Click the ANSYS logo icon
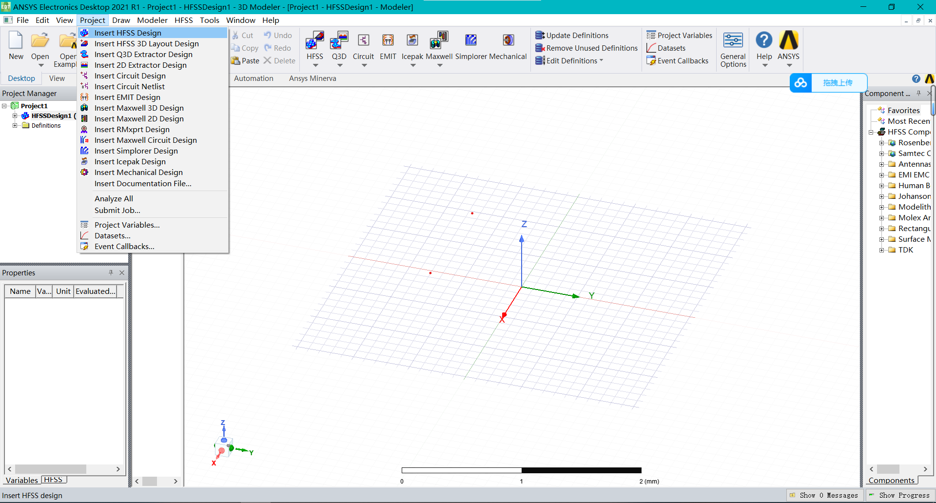The width and height of the screenshot is (936, 503). tap(788, 40)
